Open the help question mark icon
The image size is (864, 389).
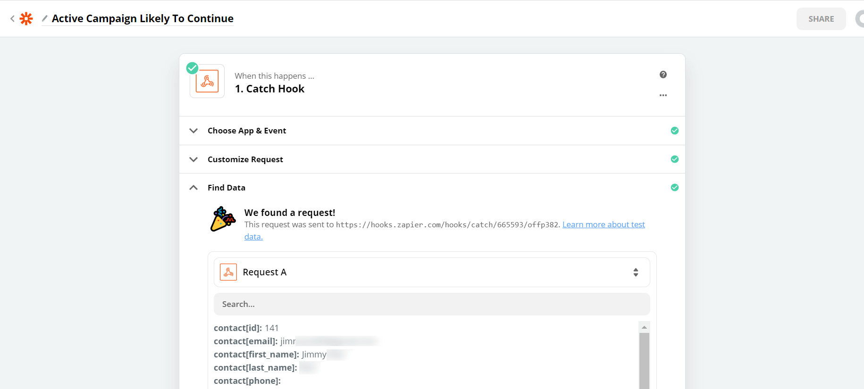coord(663,74)
